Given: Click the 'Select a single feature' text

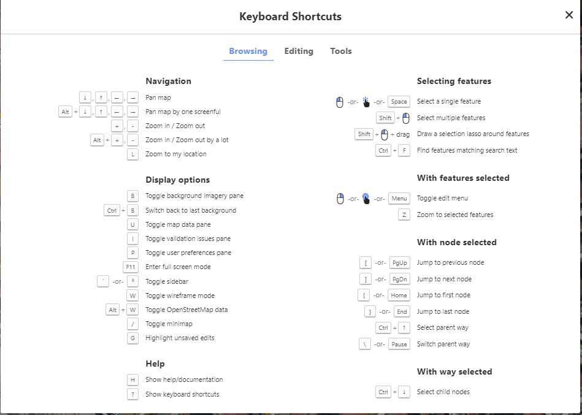Looking at the screenshot, I should pos(449,101).
